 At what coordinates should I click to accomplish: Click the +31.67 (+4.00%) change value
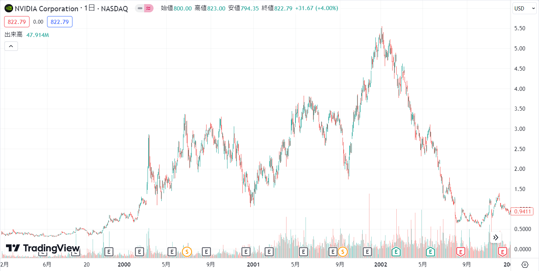point(317,8)
